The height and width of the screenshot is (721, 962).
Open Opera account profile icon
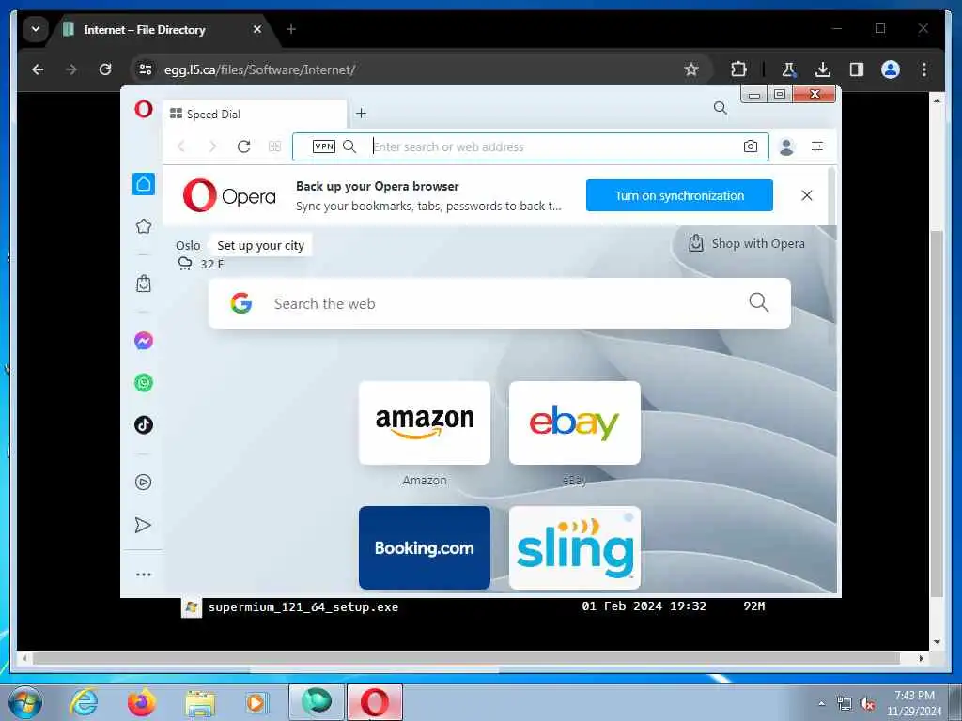[786, 146]
